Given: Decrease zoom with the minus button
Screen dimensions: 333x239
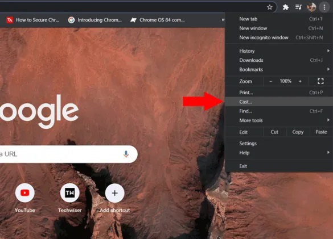Looking at the screenshot, I should point(270,81).
